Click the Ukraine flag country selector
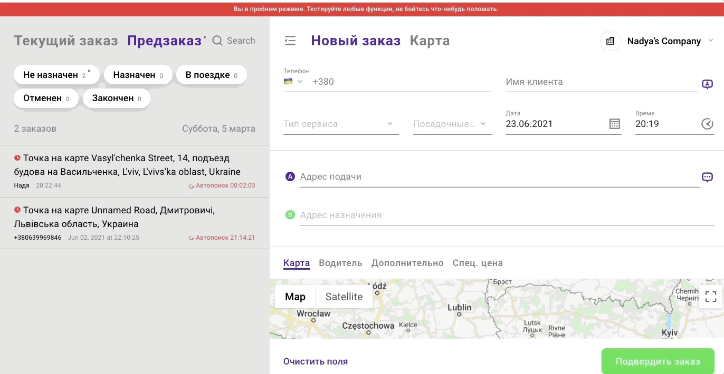Screen dimensions: 724x374 (293, 82)
